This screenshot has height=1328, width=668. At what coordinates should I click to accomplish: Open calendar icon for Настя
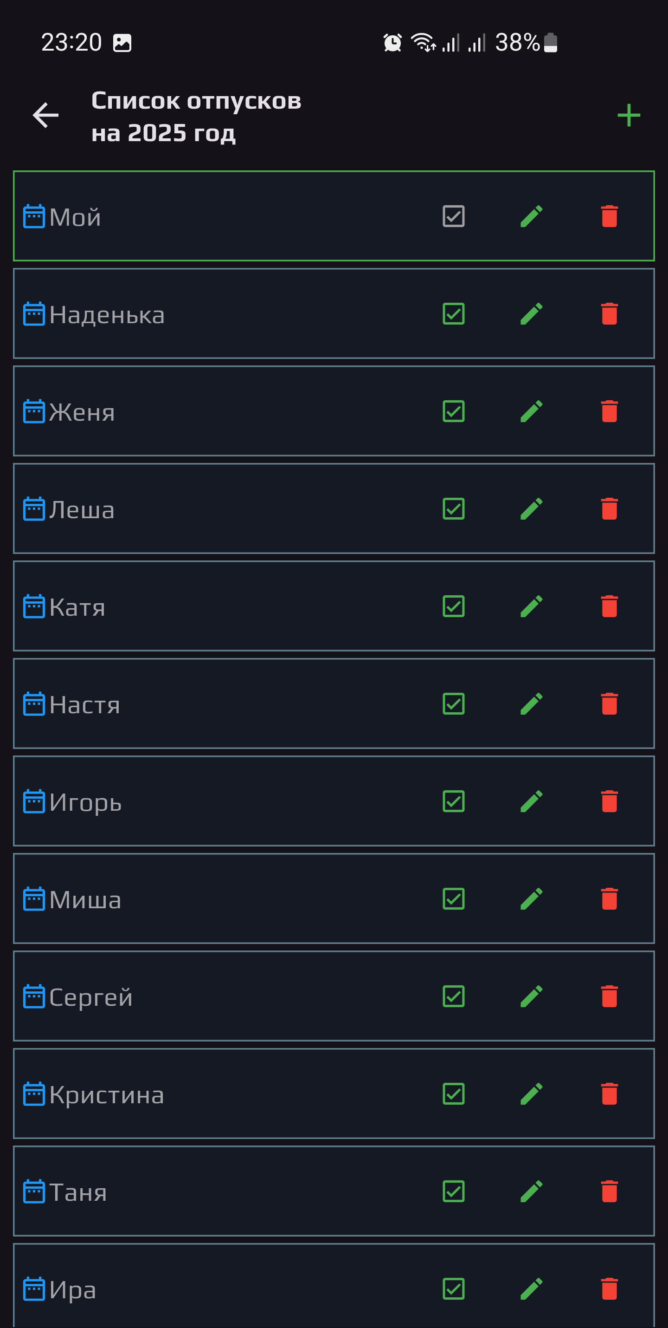(x=34, y=704)
